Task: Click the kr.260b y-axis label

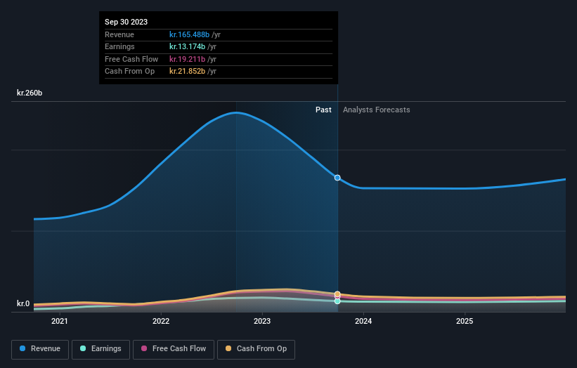Action: (x=30, y=93)
